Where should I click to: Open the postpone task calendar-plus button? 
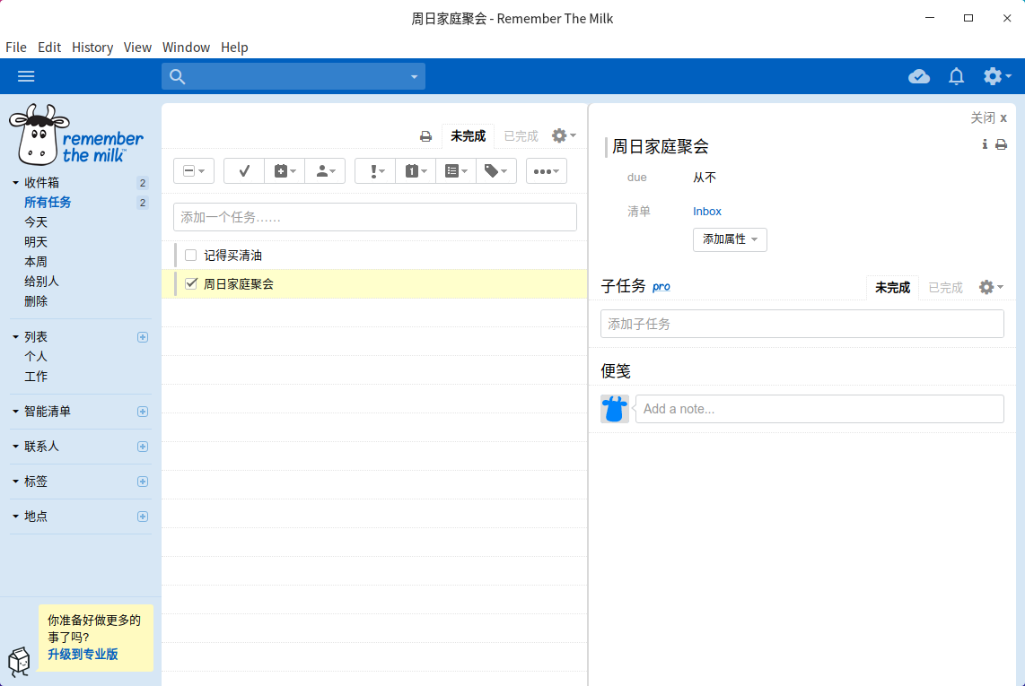(285, 171)
